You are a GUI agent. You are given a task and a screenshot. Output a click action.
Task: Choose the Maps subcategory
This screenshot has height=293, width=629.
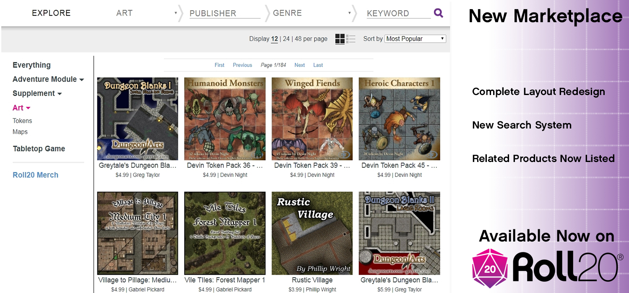[20, 132]
